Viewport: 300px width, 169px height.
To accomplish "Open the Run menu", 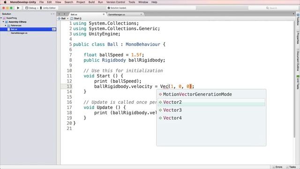I will point(100,2).
